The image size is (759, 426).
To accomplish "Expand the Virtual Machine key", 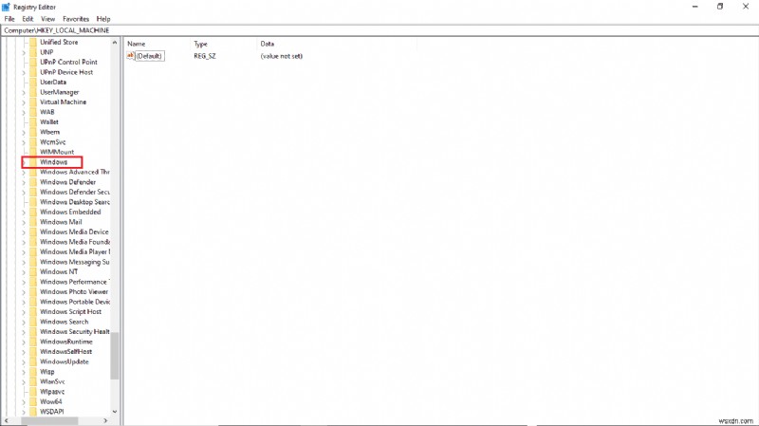I will [x=24, y=102].
